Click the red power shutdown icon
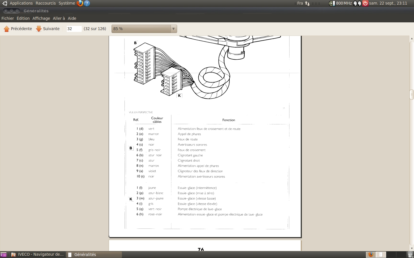414x258 pixels. tap(365, 3)
